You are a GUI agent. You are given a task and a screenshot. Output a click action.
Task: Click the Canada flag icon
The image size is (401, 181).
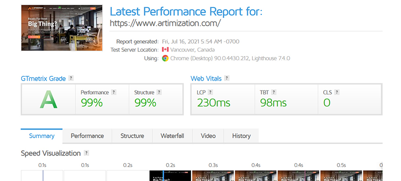pos(165,49)
